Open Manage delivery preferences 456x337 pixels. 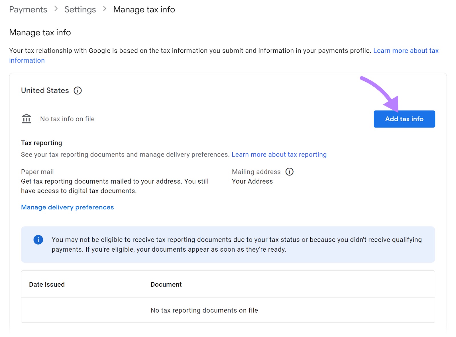point(67,207)
